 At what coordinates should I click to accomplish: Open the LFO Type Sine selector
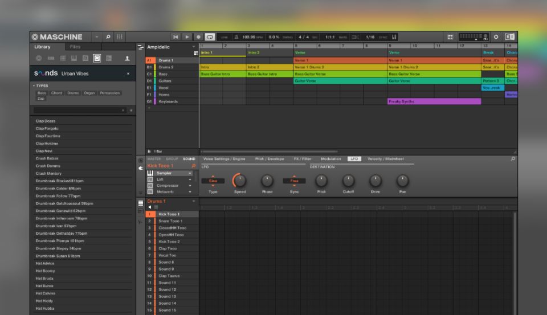213,181
